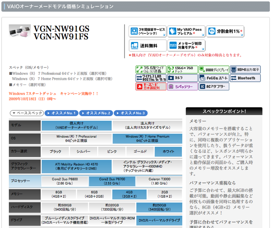Select ATI Mobility Radeon HD 4570 graphics
272x228 pixels.
[76, 166]
